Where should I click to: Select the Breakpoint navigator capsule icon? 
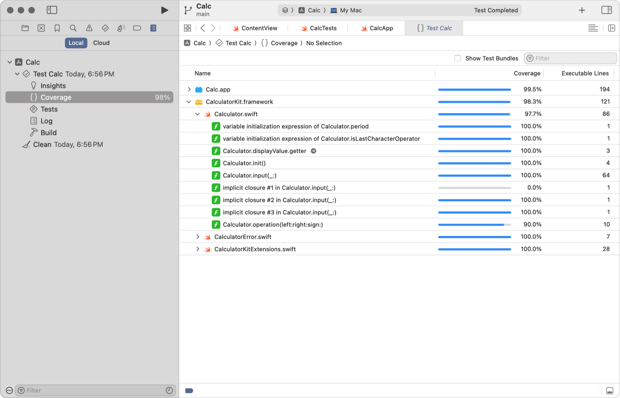pyautogui.click(x=137, y=28)
